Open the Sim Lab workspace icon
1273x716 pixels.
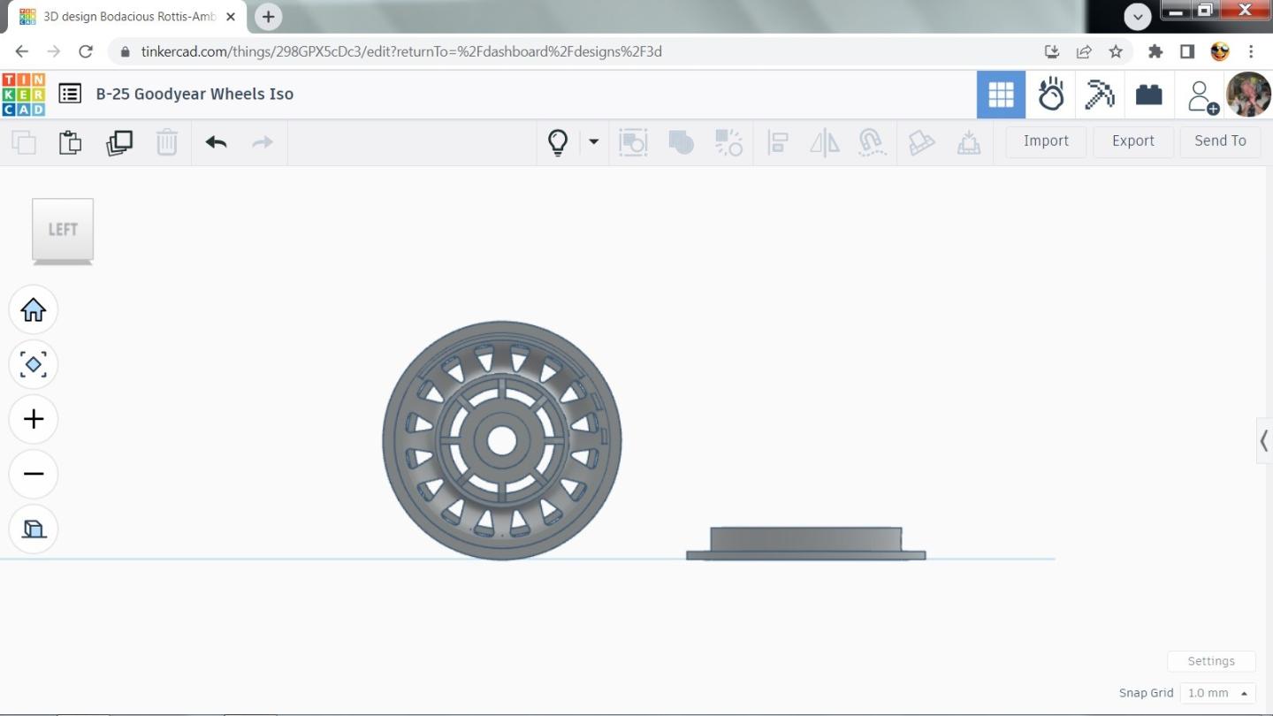click(x=1050, y=95)
